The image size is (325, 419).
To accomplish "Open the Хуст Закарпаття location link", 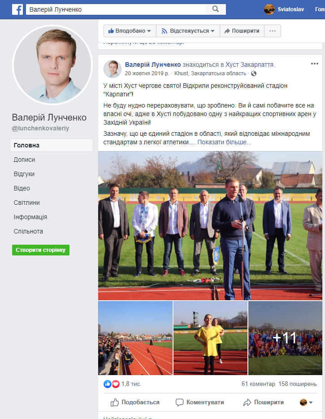I will (249, 65).
